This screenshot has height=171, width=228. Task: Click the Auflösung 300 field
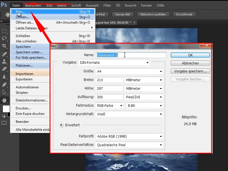109,97
